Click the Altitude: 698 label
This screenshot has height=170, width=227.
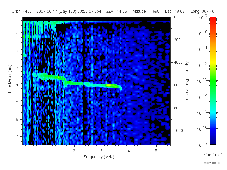click(146, 11)
